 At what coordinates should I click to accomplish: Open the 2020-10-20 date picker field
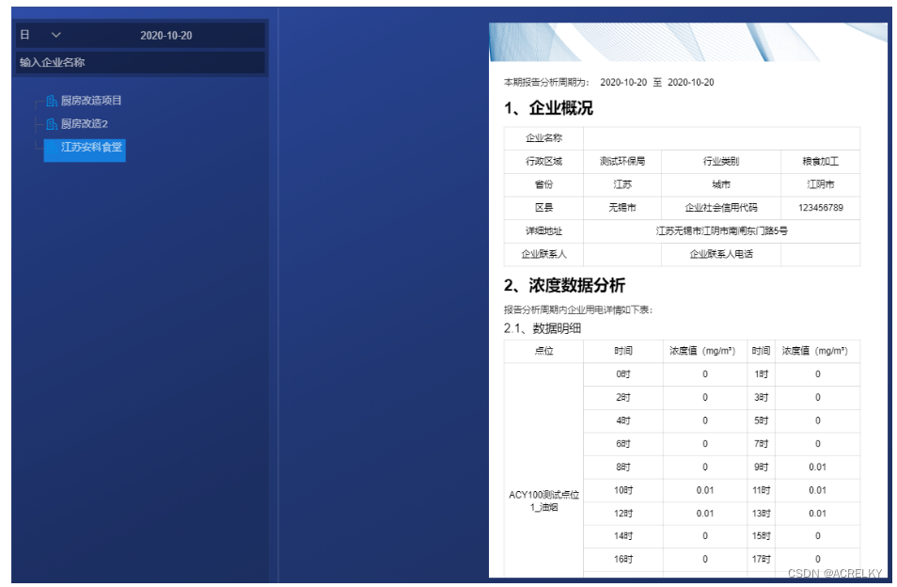[x=166, y=36]
